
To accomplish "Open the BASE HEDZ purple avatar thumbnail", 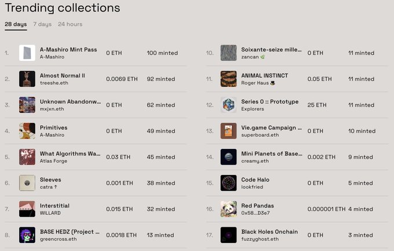I will click(x=27, y=235).
